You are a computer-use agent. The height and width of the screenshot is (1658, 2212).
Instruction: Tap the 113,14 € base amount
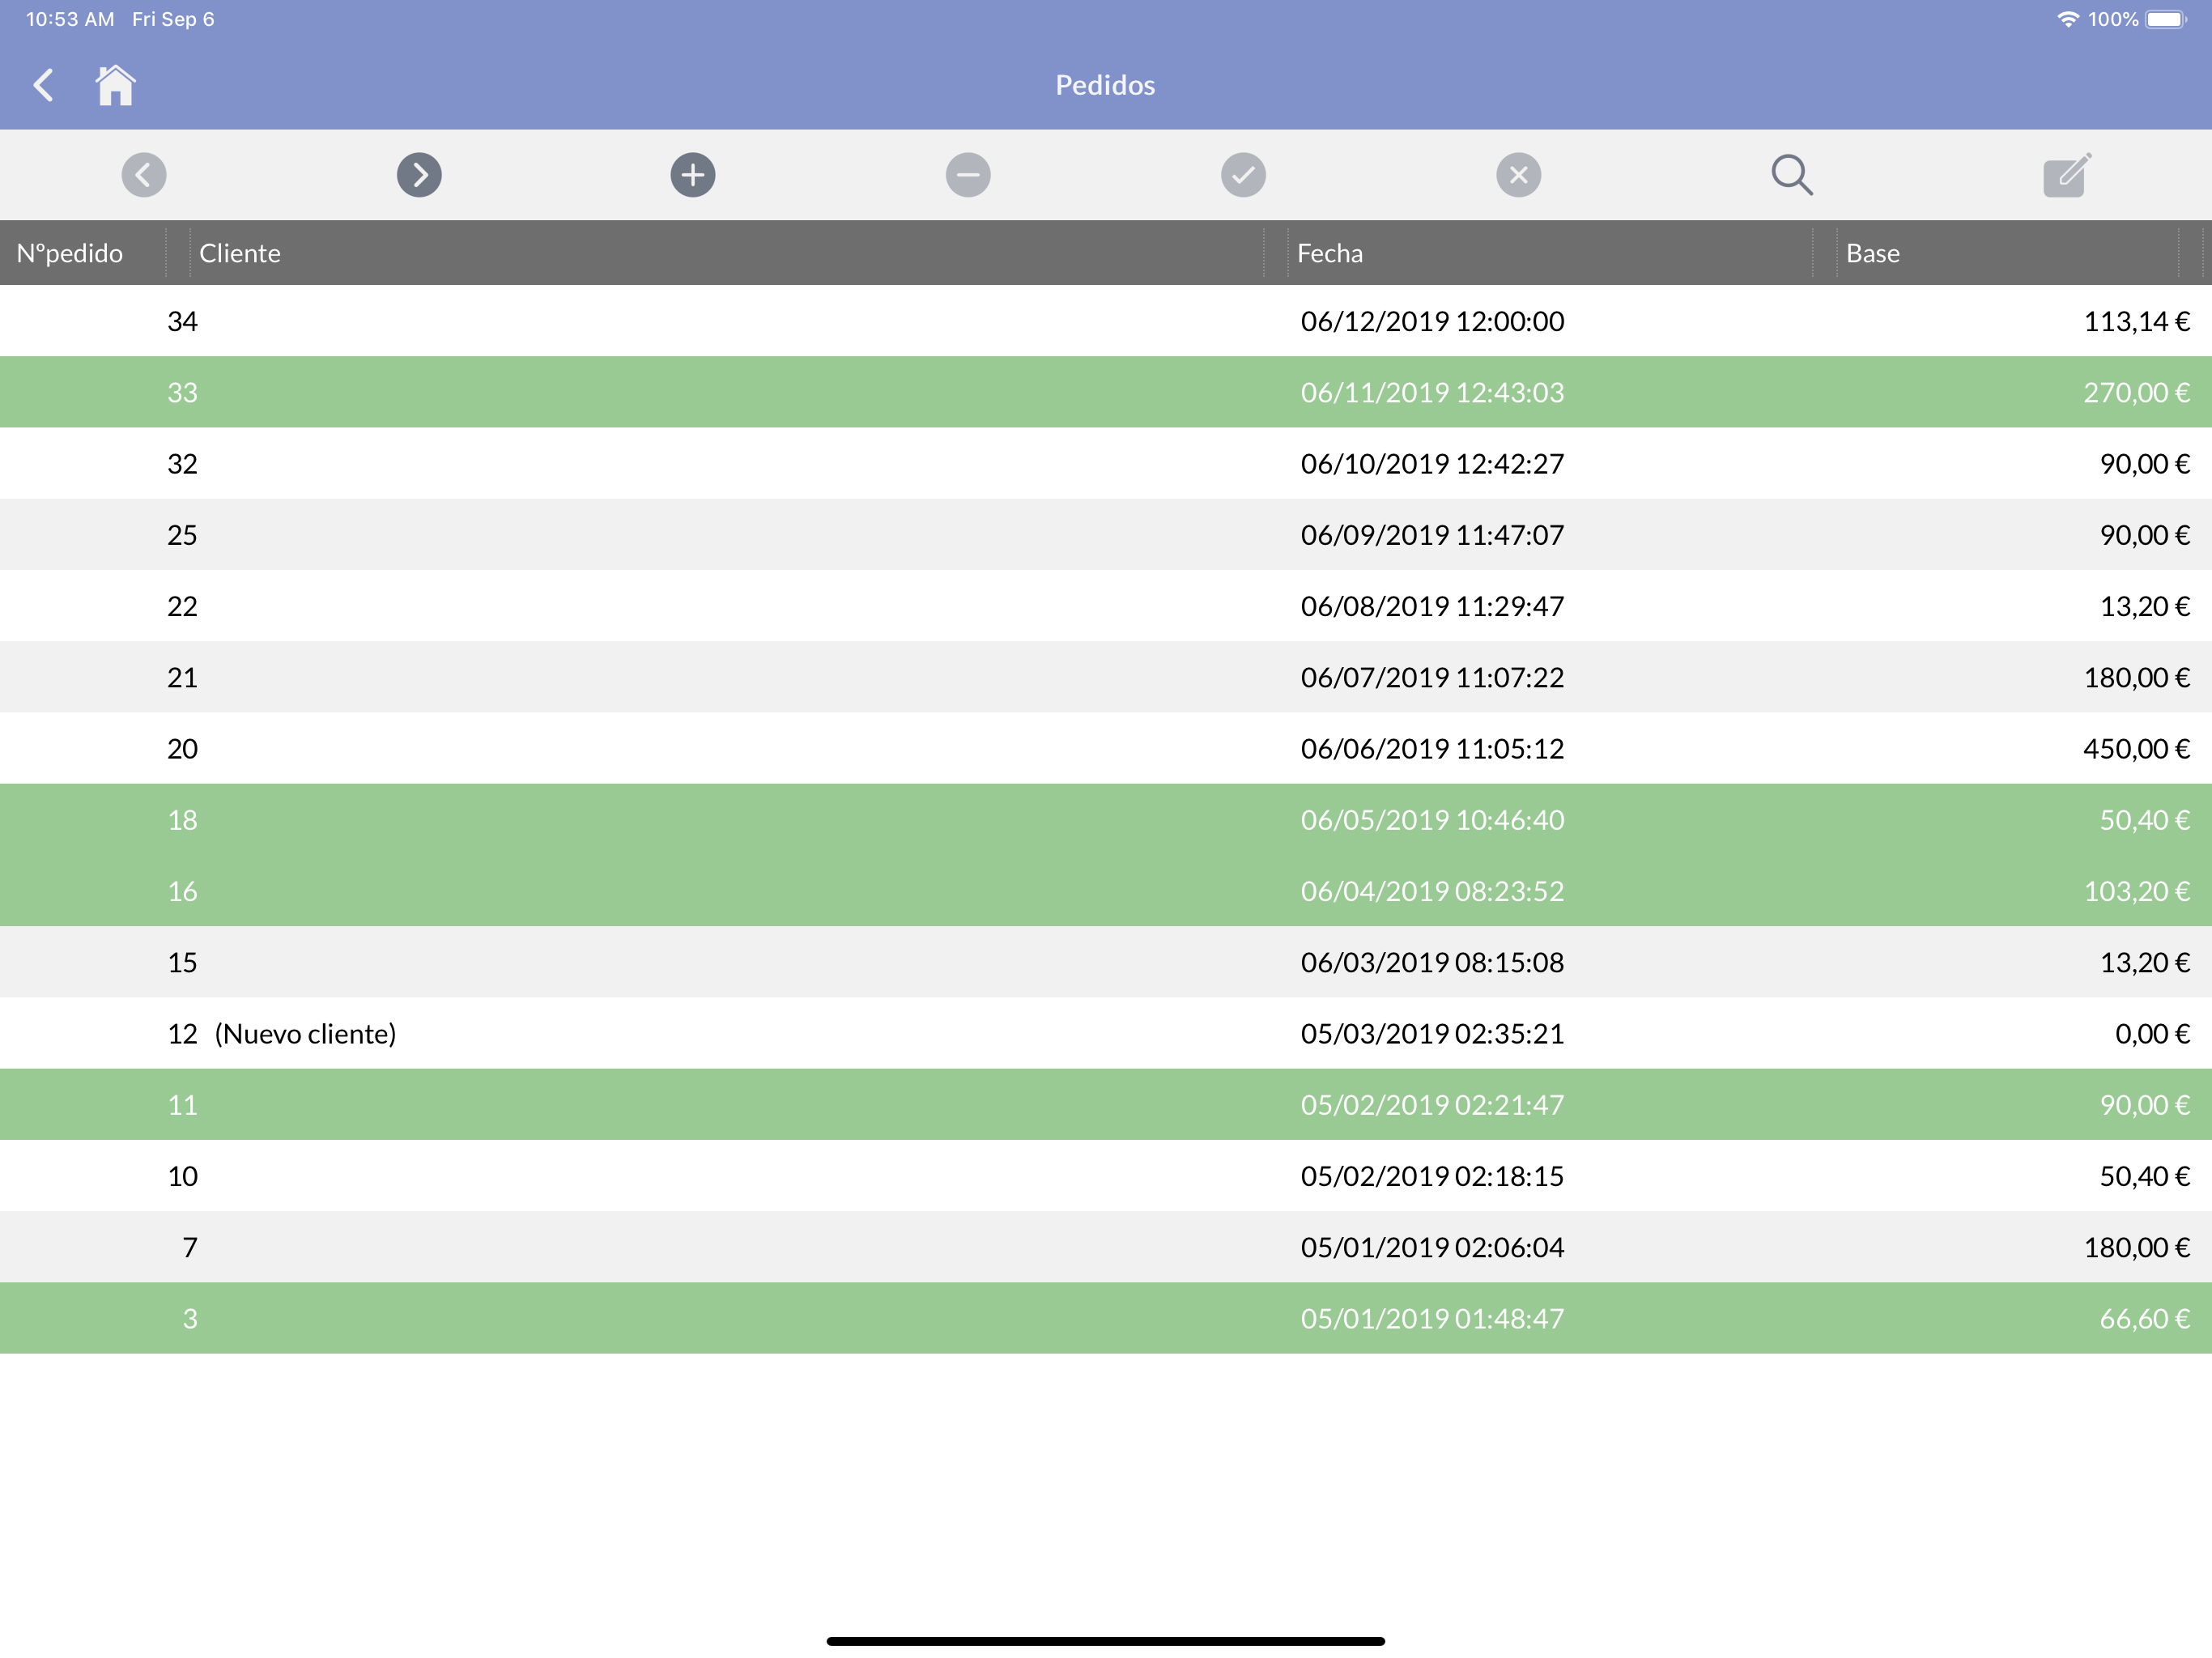click(x=2137, y=321)
